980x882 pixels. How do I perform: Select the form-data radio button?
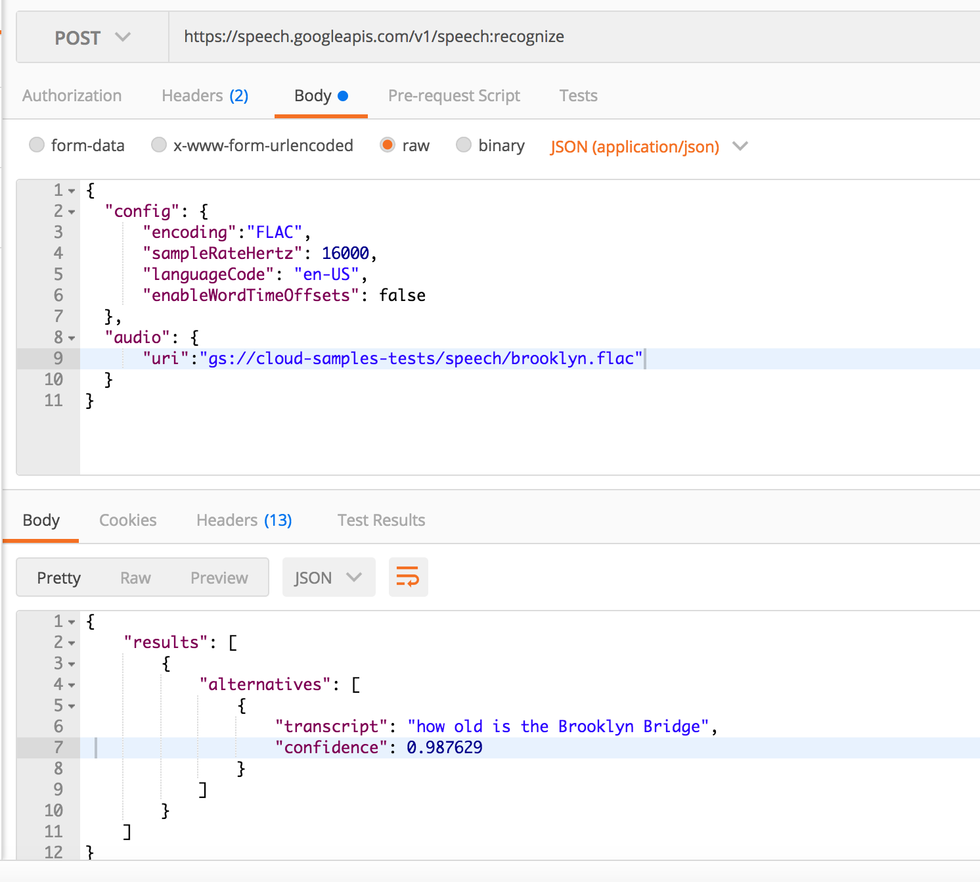pos(37,145)
